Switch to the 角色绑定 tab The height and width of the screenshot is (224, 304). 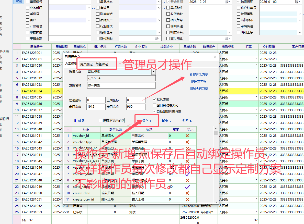102,64
